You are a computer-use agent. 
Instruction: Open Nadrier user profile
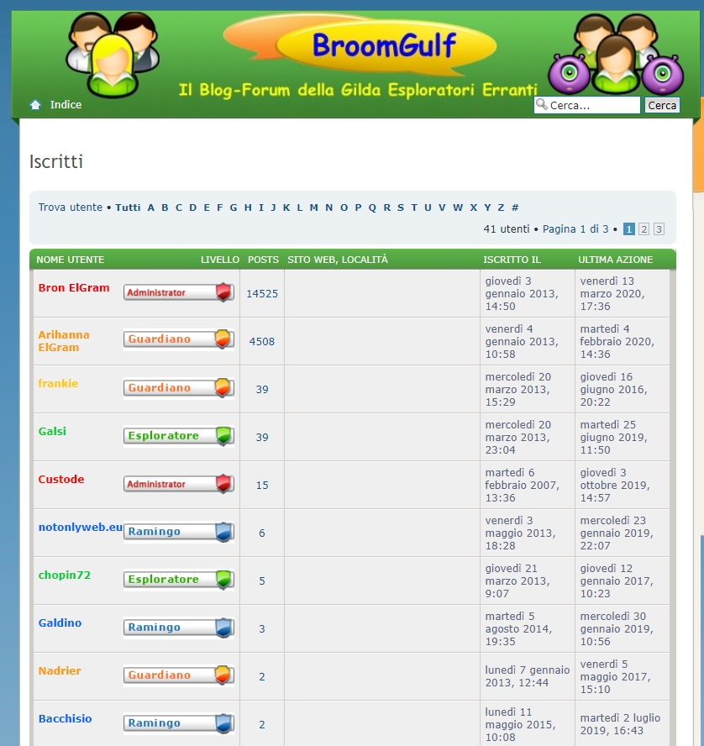pyautogui.click(x=60, y=671)
